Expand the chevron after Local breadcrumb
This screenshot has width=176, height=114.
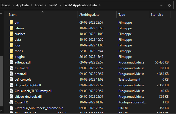45,5
